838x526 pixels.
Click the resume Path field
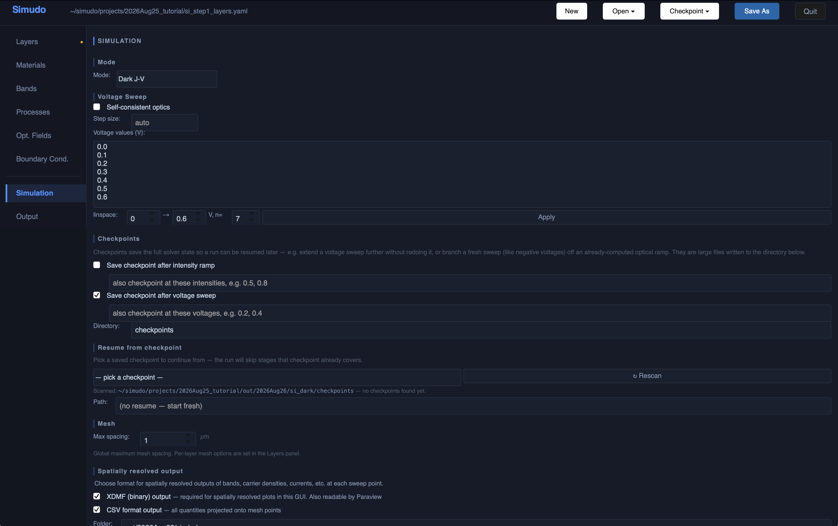(473, 406)
